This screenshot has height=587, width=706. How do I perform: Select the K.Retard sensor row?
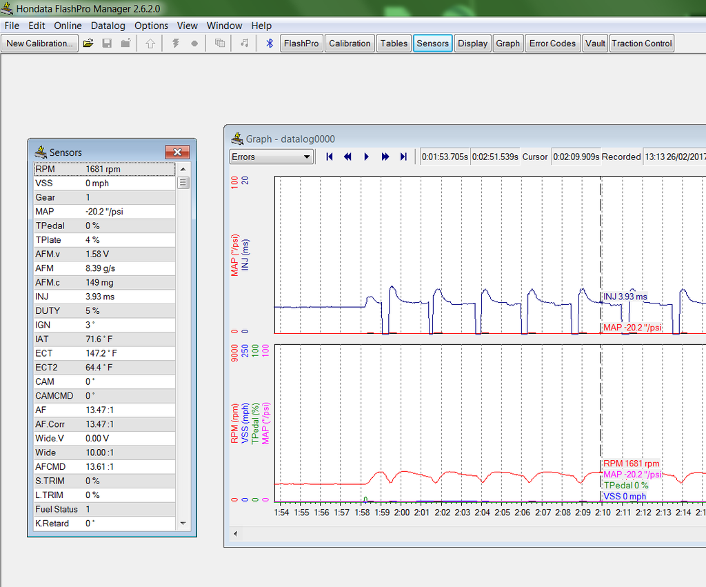tap(105, 524)
